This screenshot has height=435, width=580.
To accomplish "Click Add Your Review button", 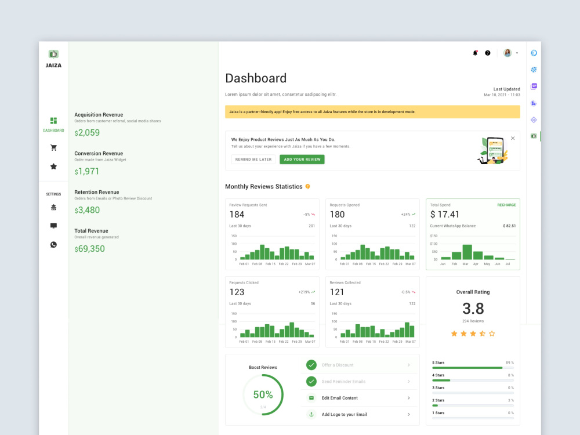I will coord(302,159).
